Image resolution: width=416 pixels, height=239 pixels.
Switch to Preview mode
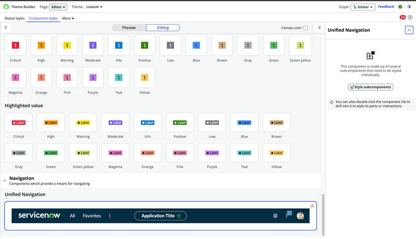129,28
